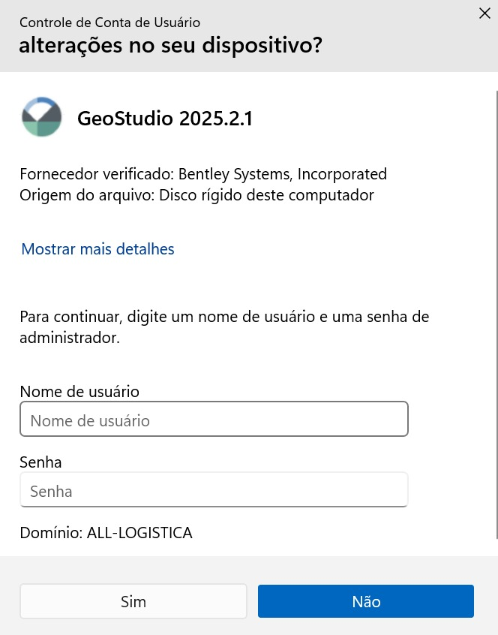Click the heading alterações no seu dispositivo?
Screen dimensions: 498x635
[170, 44]
